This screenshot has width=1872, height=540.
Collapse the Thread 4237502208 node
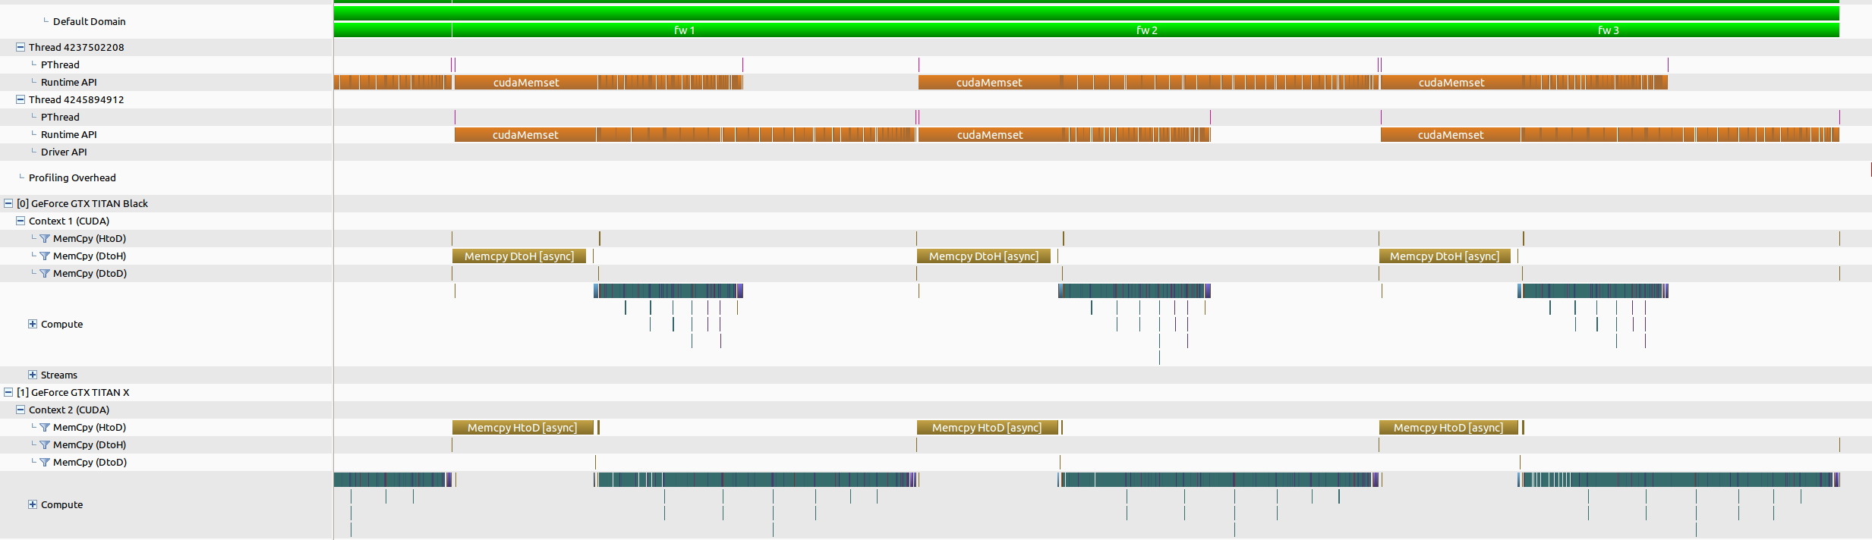(x=20, y=47)
